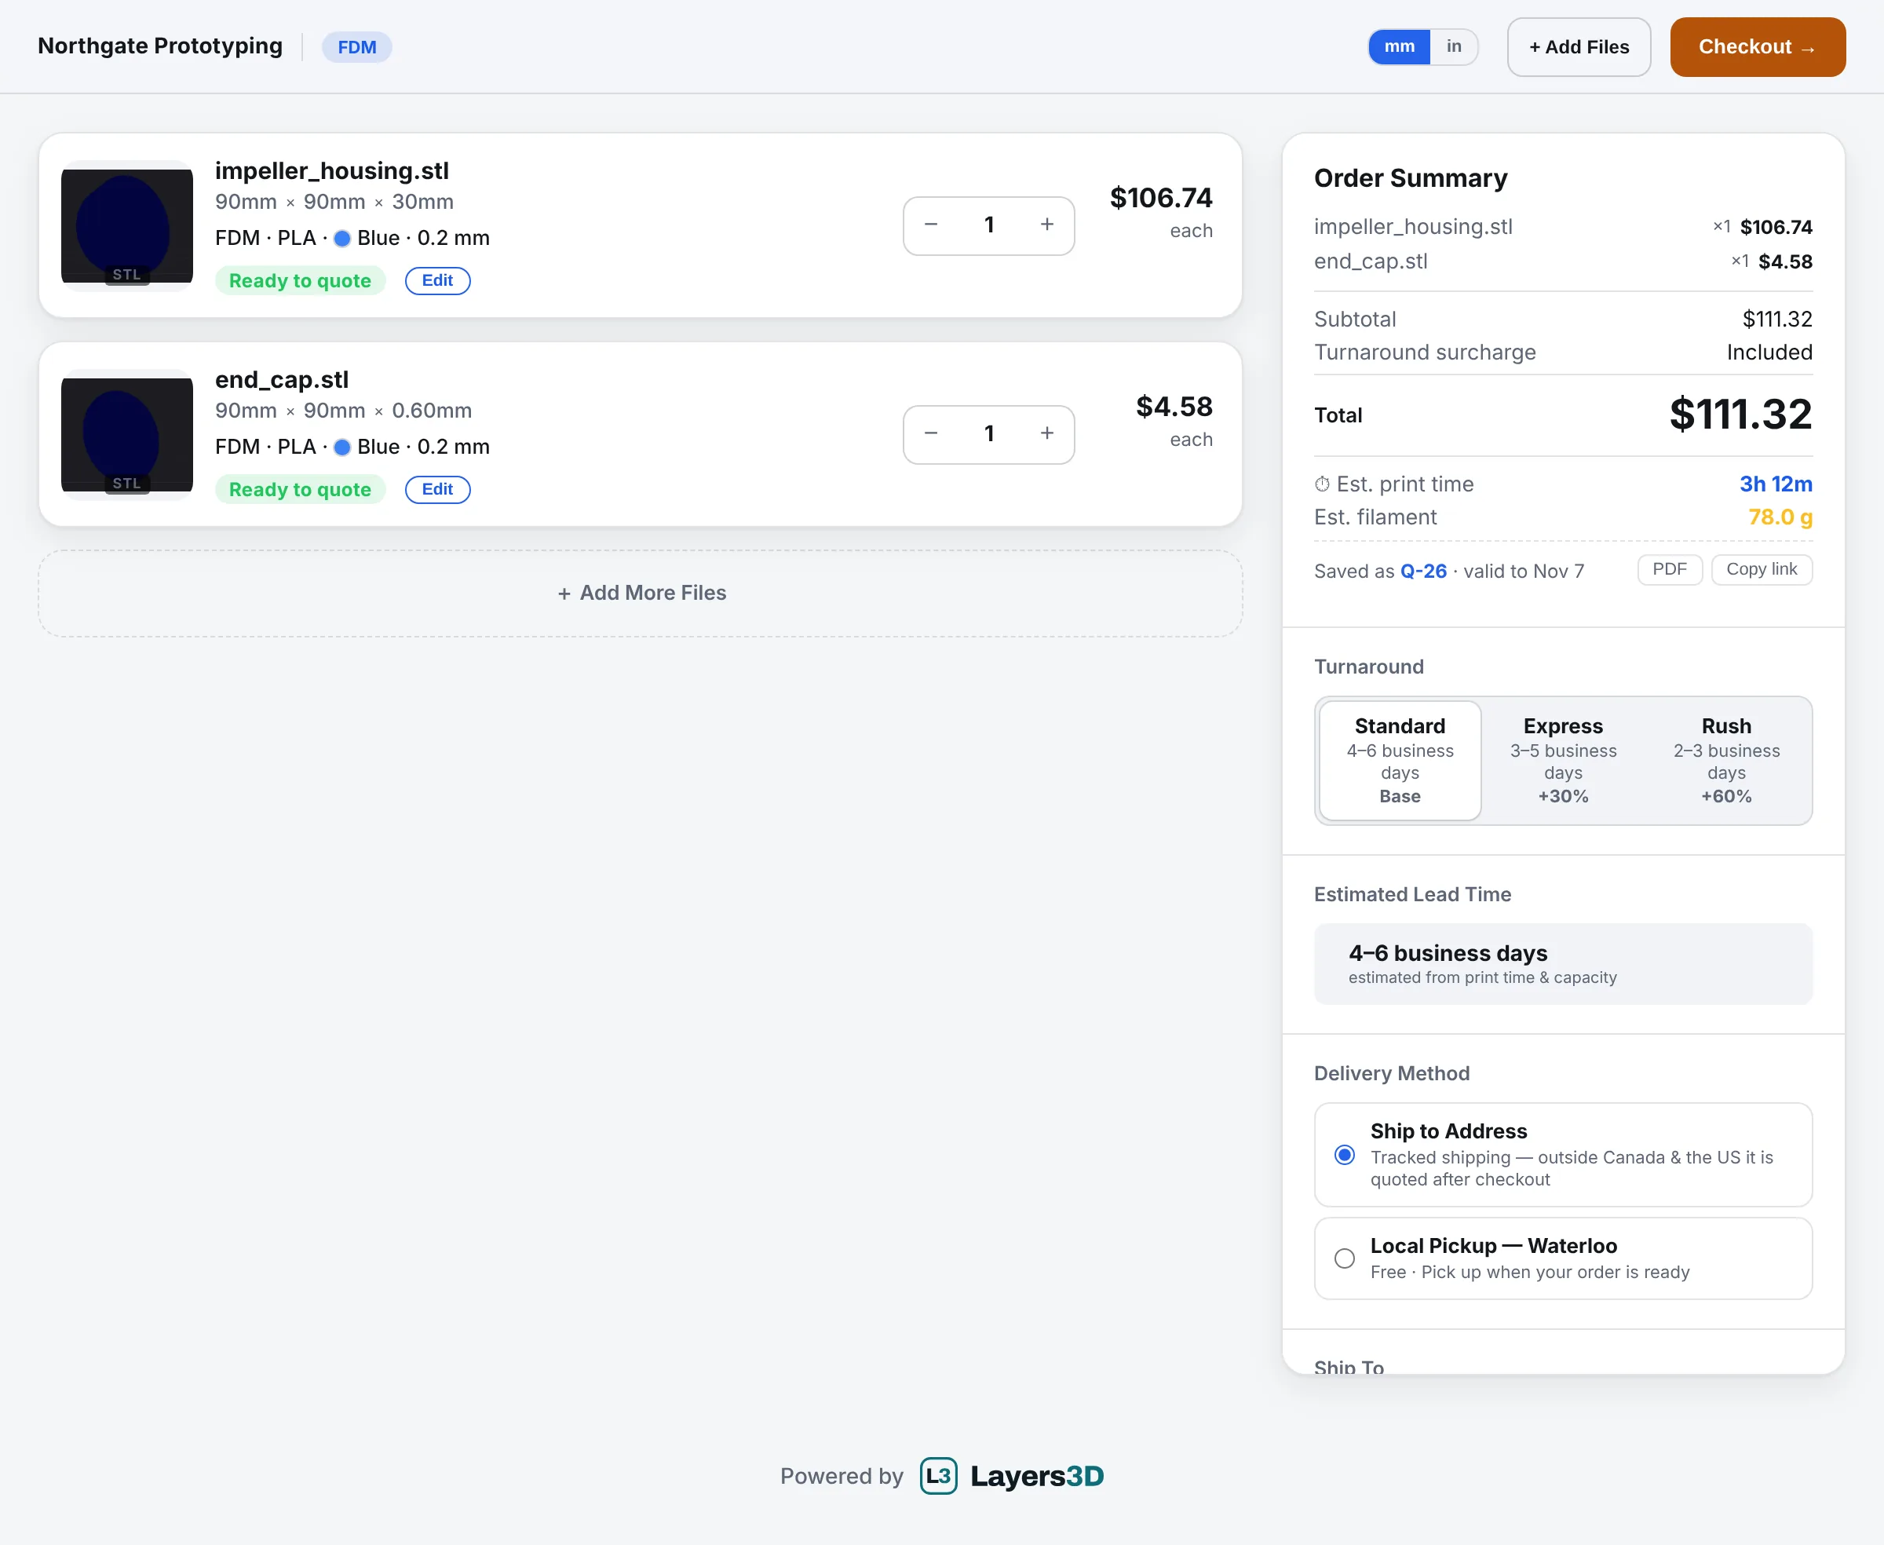Click the FDM process badge
The image size is (1884, 1545).
[357, 47]
